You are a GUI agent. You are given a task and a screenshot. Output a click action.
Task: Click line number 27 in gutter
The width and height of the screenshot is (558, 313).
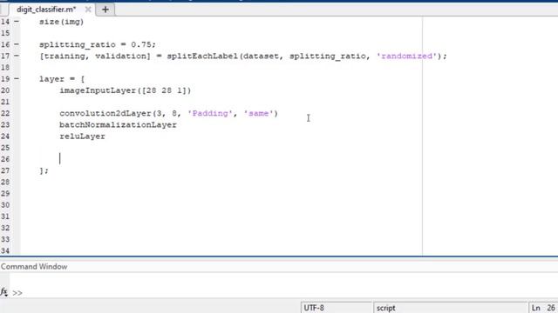(x=5, y=170)
